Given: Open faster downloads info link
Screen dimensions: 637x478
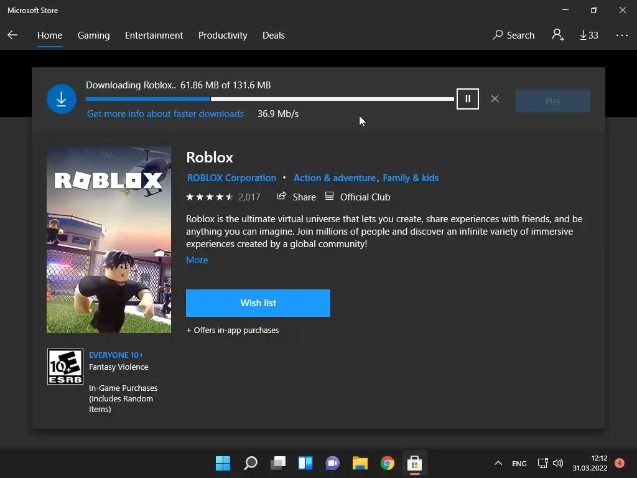Looking at the screenshot, I should [165, 114].
